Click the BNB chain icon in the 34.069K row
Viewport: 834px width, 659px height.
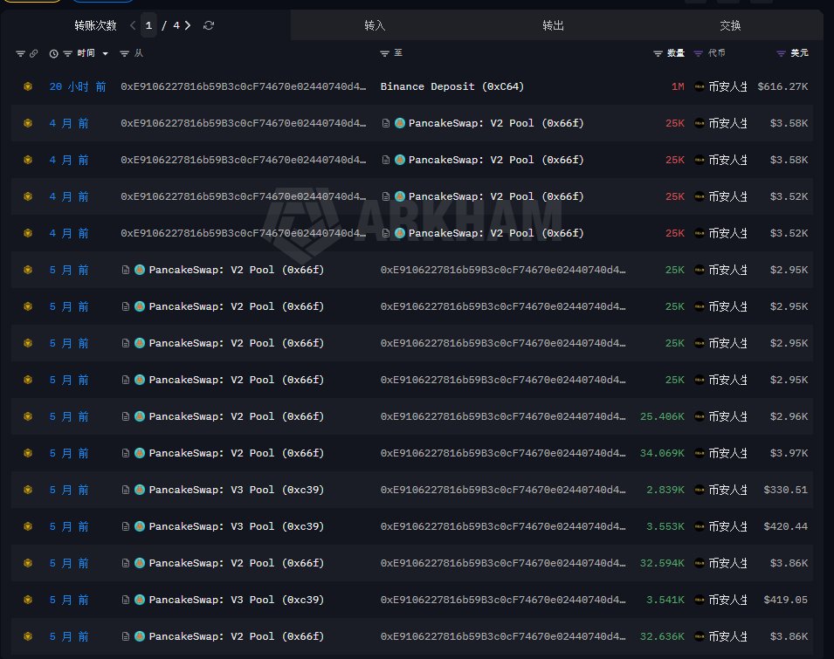point(28,453)
